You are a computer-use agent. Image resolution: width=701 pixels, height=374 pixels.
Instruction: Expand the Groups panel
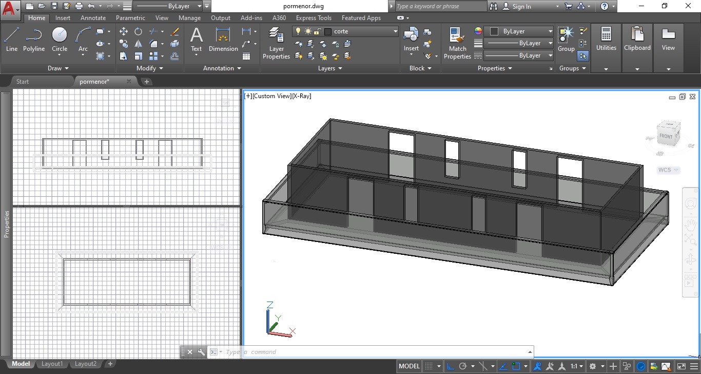click(x=573, y=68)
